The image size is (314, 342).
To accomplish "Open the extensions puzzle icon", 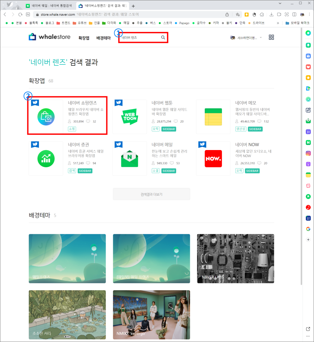I will [x=262, y=14].
